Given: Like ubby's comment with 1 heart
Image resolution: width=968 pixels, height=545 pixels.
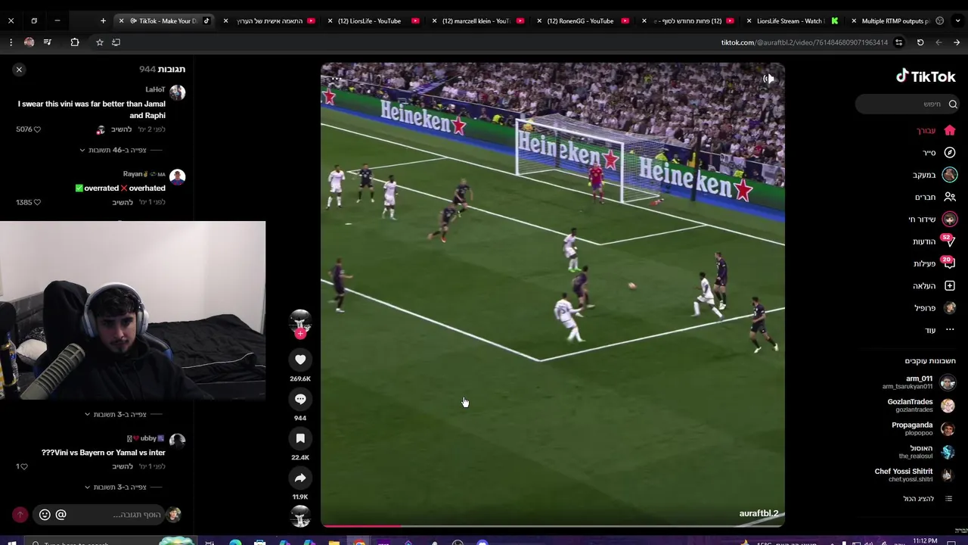Looking at the screenshot, I should coord(24,466).
